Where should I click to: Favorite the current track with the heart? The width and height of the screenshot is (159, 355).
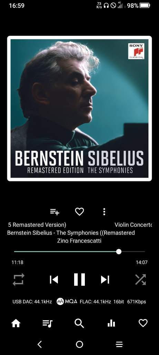point(79,212)
